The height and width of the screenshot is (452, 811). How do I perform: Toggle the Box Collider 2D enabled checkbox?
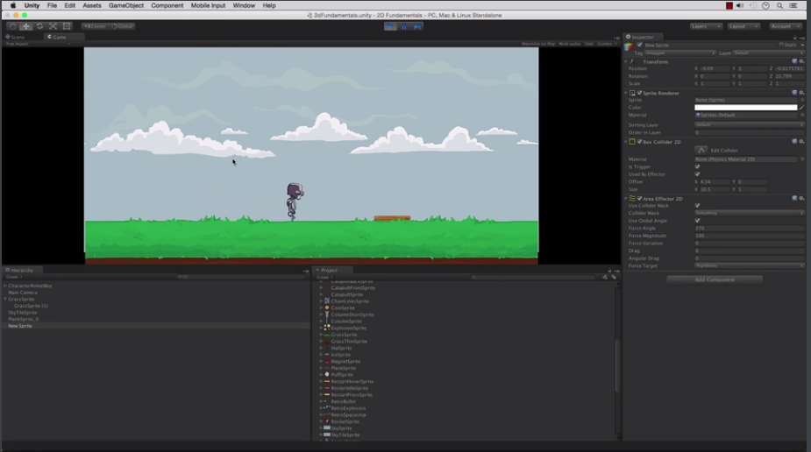[x=640, y=142]
